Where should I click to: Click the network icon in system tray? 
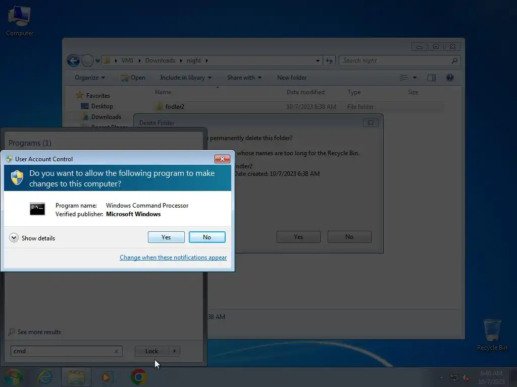tap(454, 378)
